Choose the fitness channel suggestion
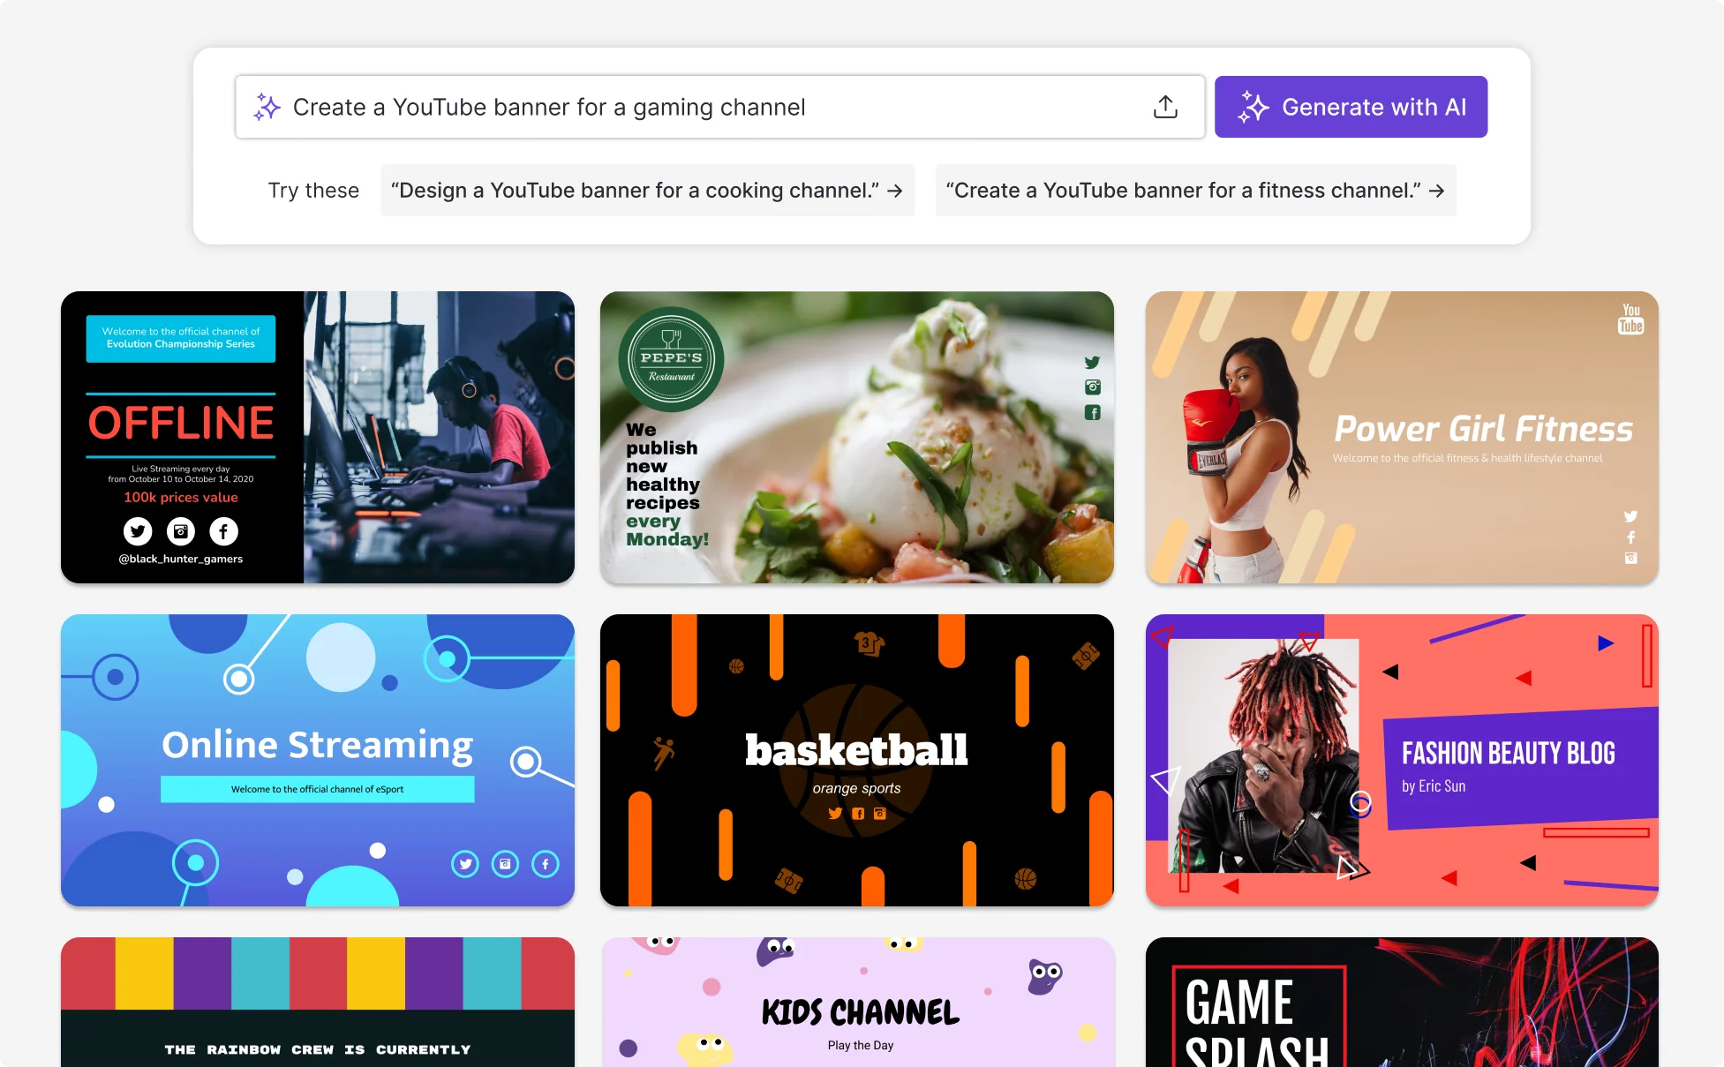This screenshot has height=1067, width=1724. pos(1195,191)
